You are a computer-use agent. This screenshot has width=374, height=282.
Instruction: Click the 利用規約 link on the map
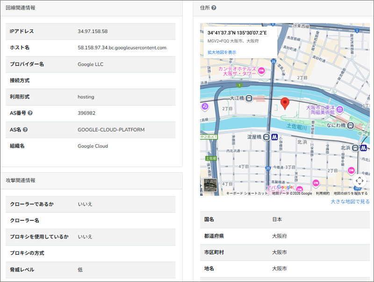pos(323,193)
